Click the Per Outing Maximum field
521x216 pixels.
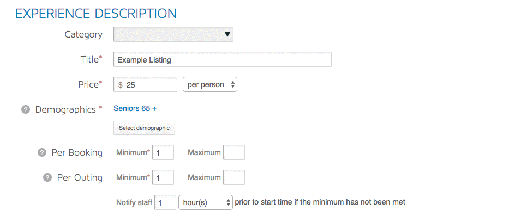point(234,177)
